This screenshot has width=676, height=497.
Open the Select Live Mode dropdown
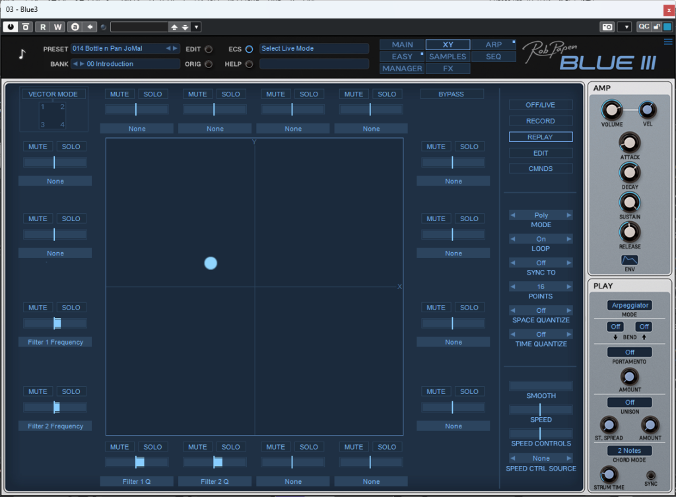click(314, 48)
